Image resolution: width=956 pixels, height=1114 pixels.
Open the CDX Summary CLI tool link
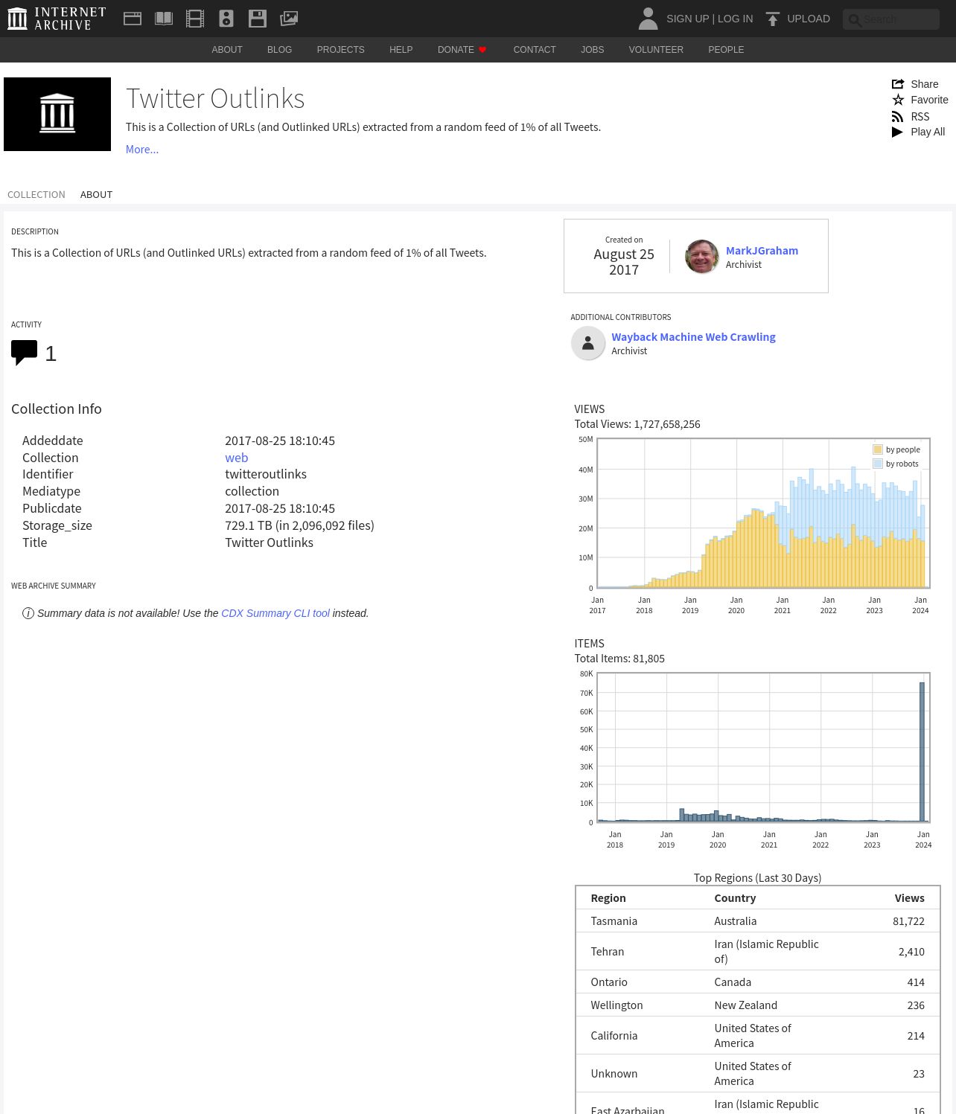[275, 613]
